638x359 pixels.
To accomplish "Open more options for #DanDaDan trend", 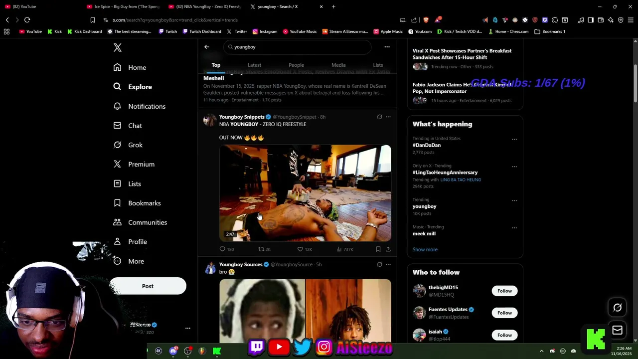I will [x=514, y=140].
